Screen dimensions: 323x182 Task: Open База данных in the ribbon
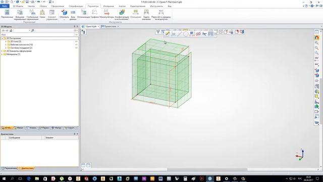tap(73, 15)
